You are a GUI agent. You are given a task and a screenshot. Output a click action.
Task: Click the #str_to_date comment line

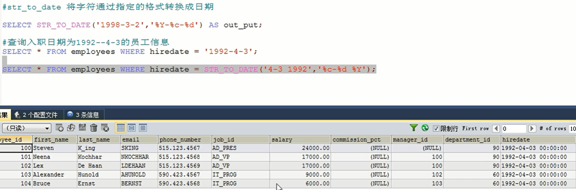pos(108,7)
